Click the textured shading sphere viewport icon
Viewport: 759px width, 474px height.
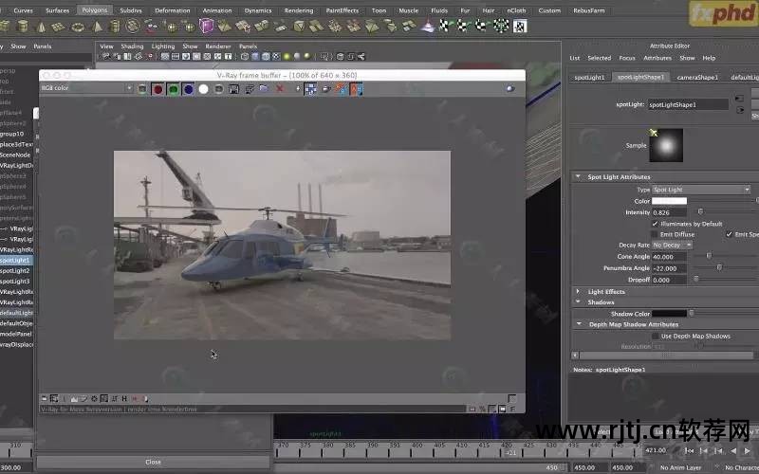(x=276, y=57)
